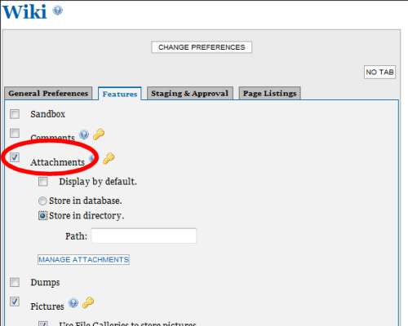Open help icon beside Pictures
408x326 pixels.
click(x=73, y=302)
